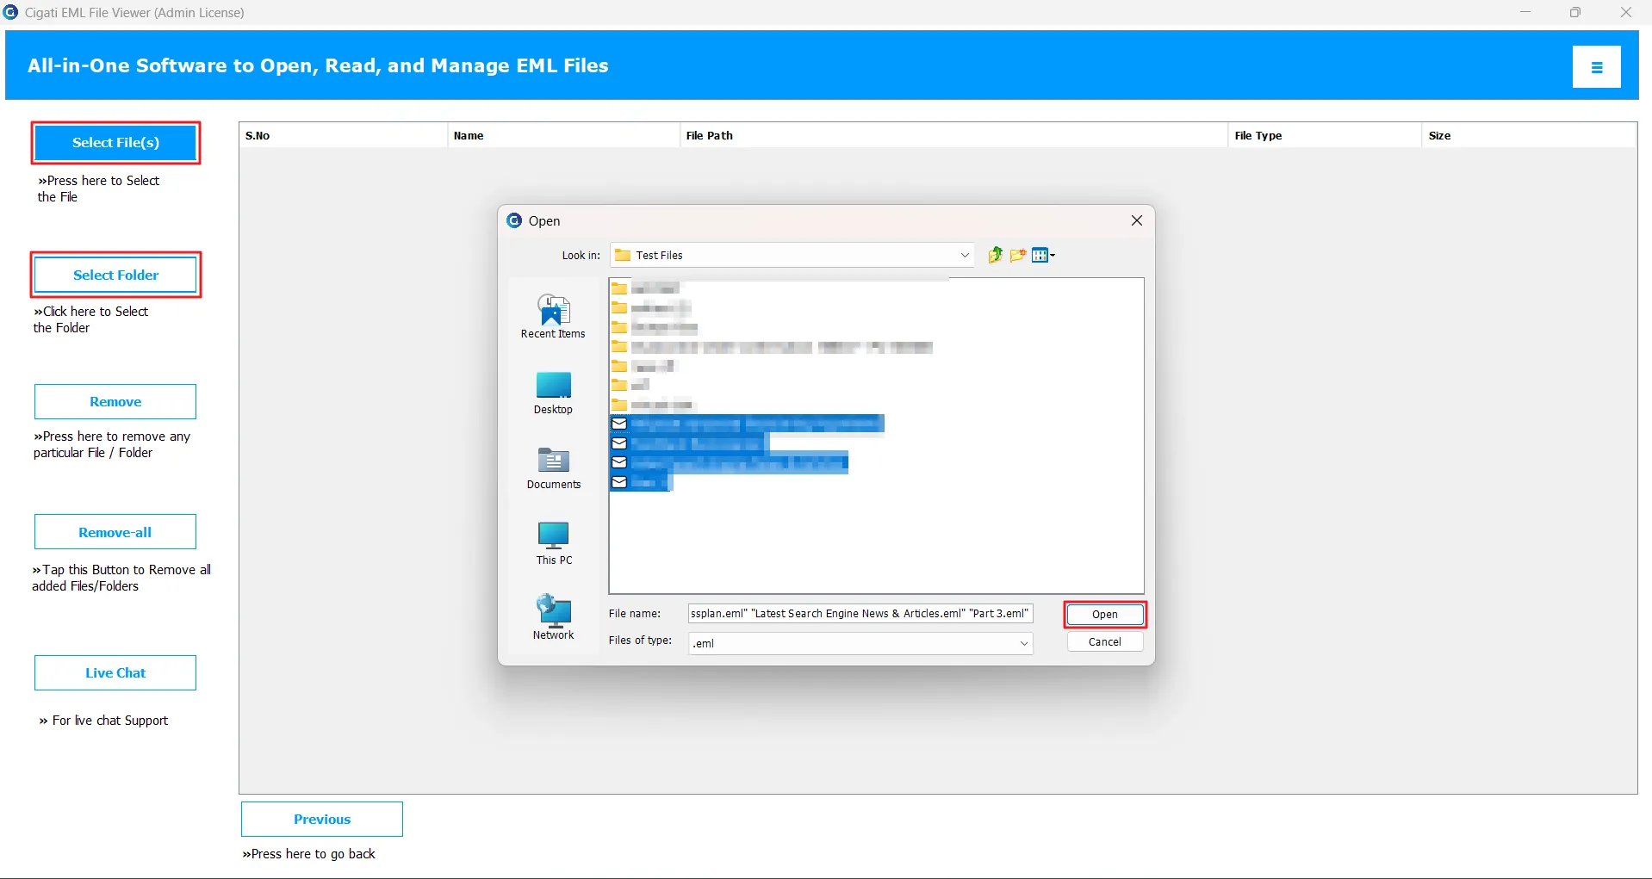
Task: Go up one folder level in Open dialog
Action: (x=995, y=255)
